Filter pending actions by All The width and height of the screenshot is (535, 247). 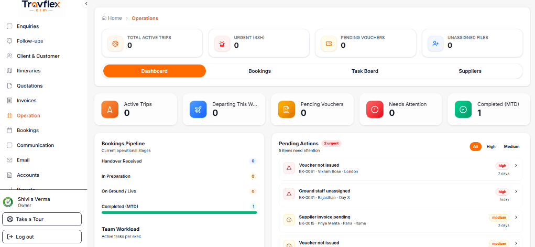pos(475,146)
